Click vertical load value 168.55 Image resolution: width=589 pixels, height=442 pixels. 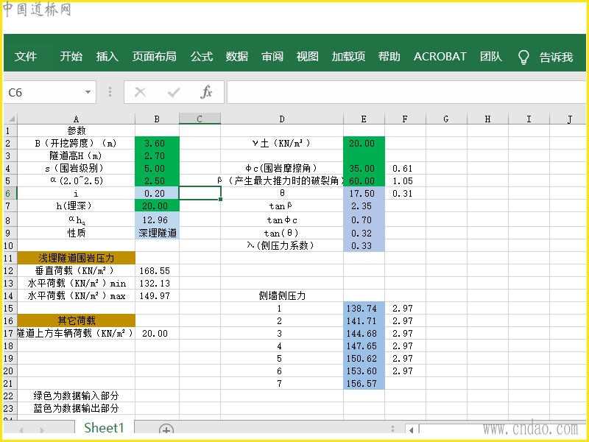[157, 270]
